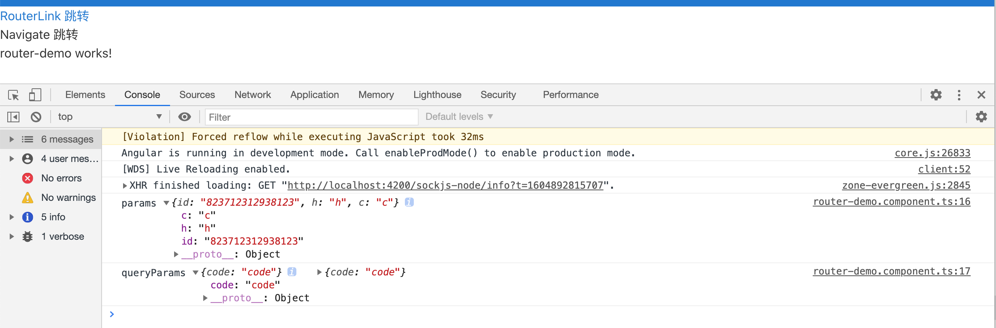This screenshot has height=328, width=996.
Task: Open source link router-demo.component.ts:16
Action: (x=892, y=202)
